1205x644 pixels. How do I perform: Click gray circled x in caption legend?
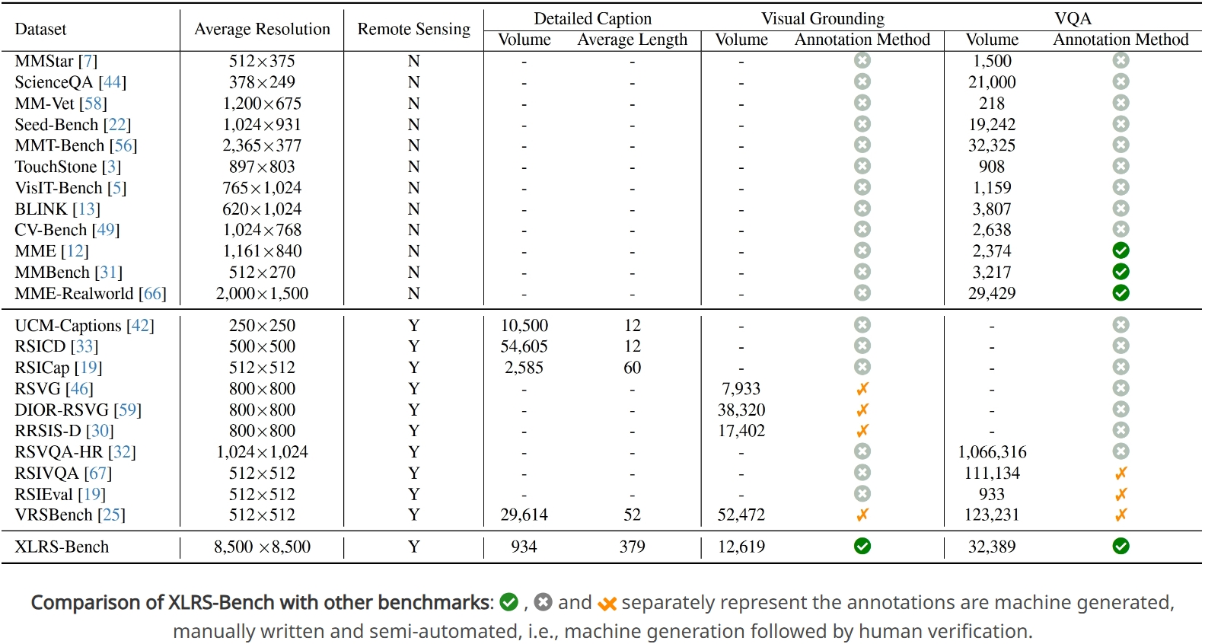tap(543, 603)
